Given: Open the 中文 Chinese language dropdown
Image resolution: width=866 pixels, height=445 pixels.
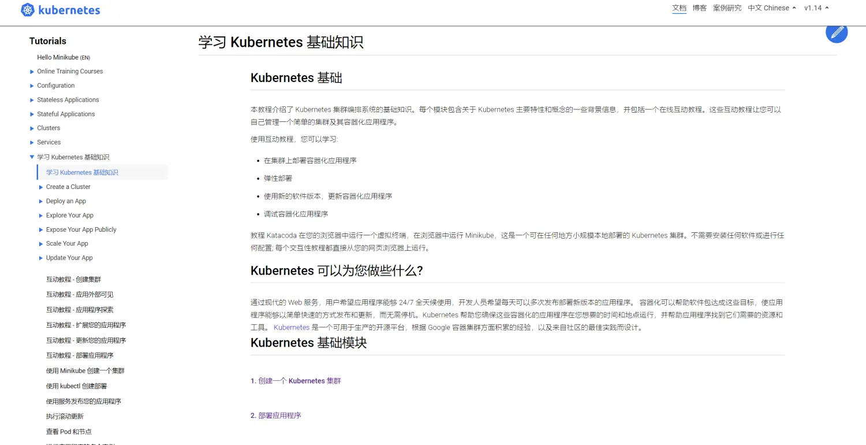Looking at the screenshot, I should [x=772, y=8].
